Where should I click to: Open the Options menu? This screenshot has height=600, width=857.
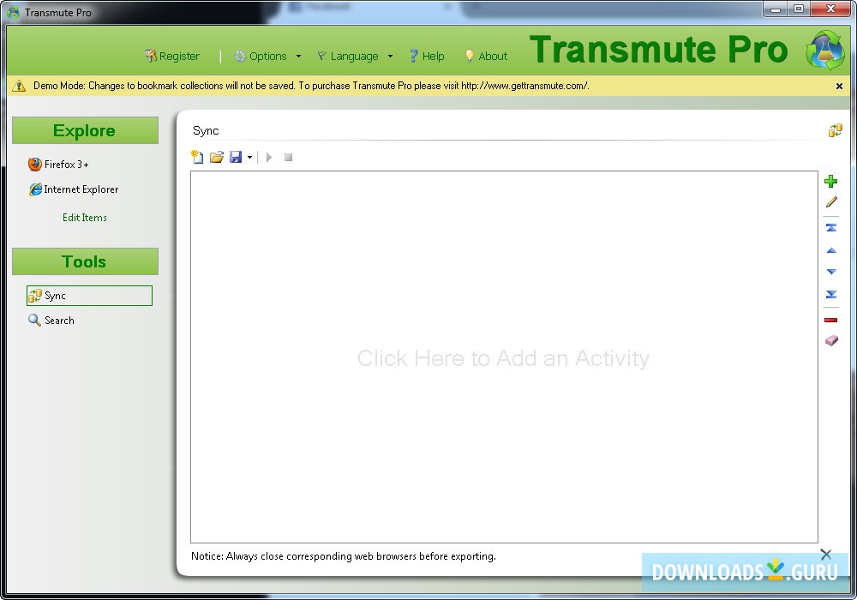click(261, 56)
